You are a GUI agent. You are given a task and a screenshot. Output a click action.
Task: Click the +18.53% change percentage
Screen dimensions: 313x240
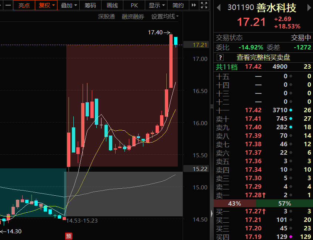tap(287, 26)
